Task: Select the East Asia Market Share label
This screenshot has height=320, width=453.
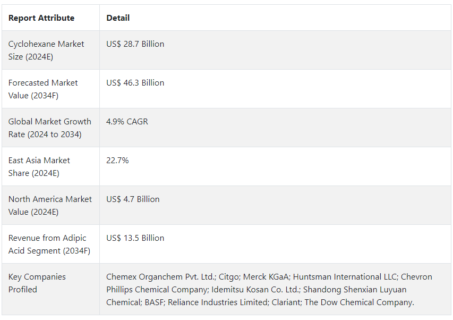Action: click(x=39, y=166)
